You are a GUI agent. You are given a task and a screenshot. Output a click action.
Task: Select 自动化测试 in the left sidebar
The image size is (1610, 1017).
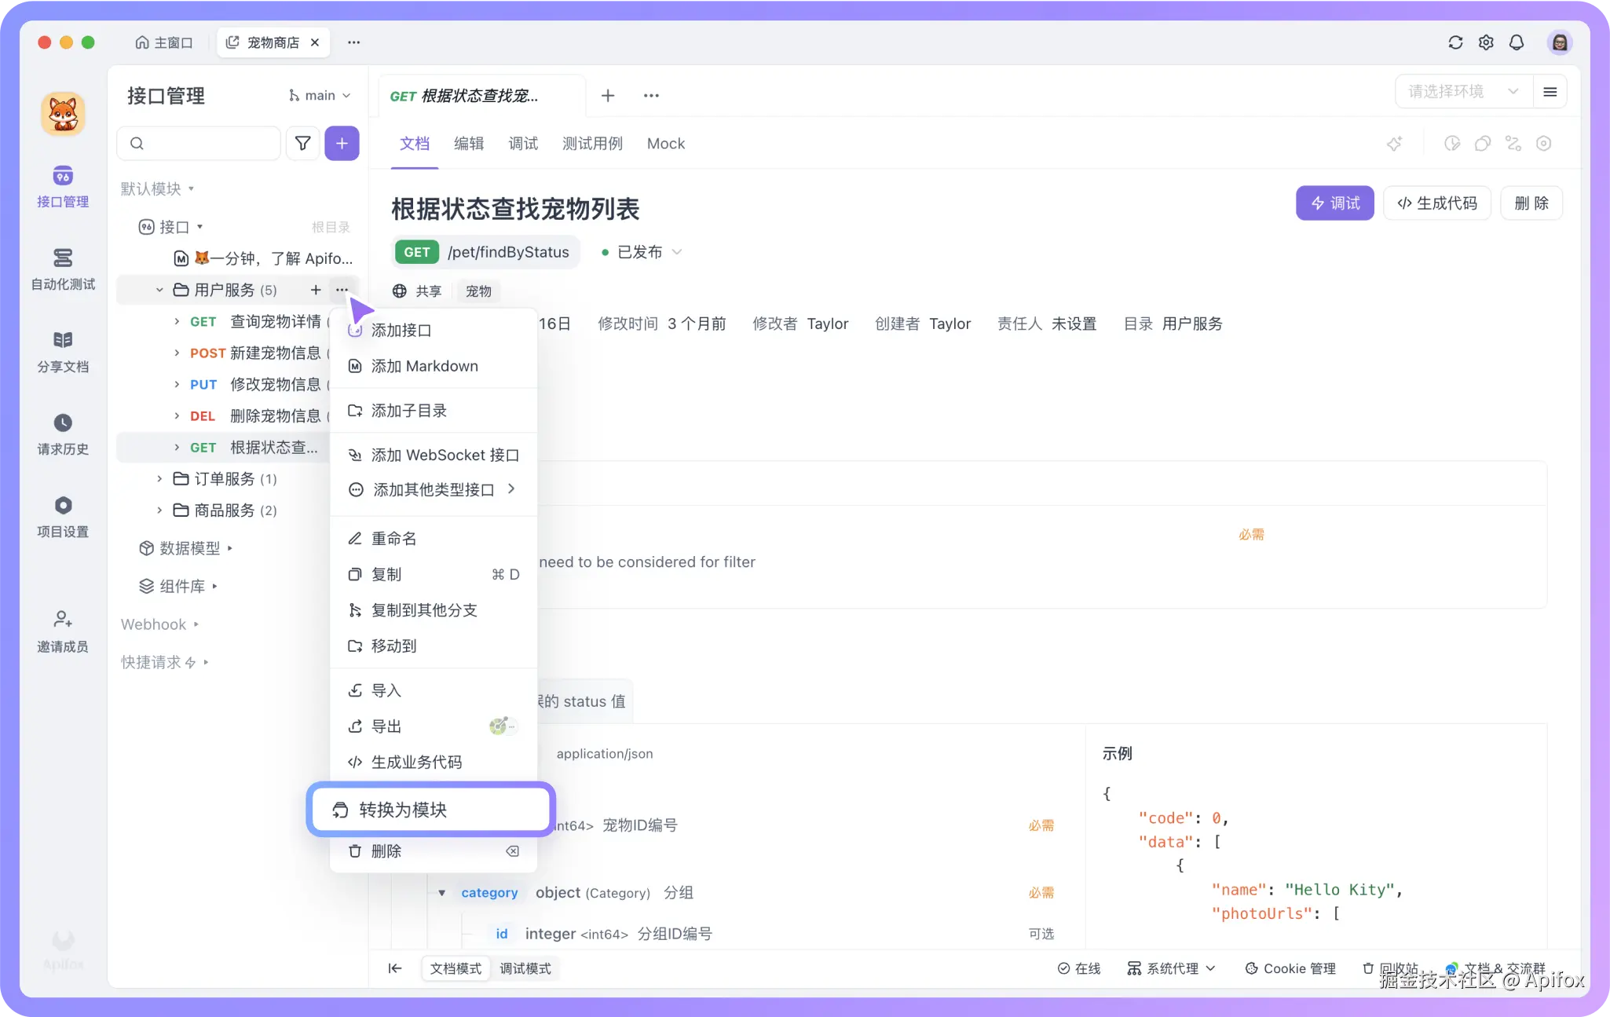click(x=63, y=271)
